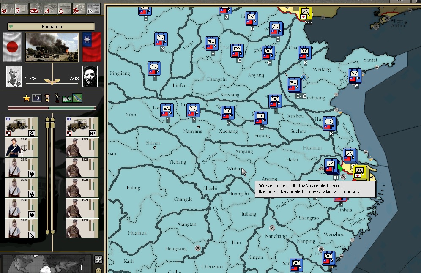Select infantry counter 3 above Xuchang
Screen dimensions: 421x273
click(227, 113)
